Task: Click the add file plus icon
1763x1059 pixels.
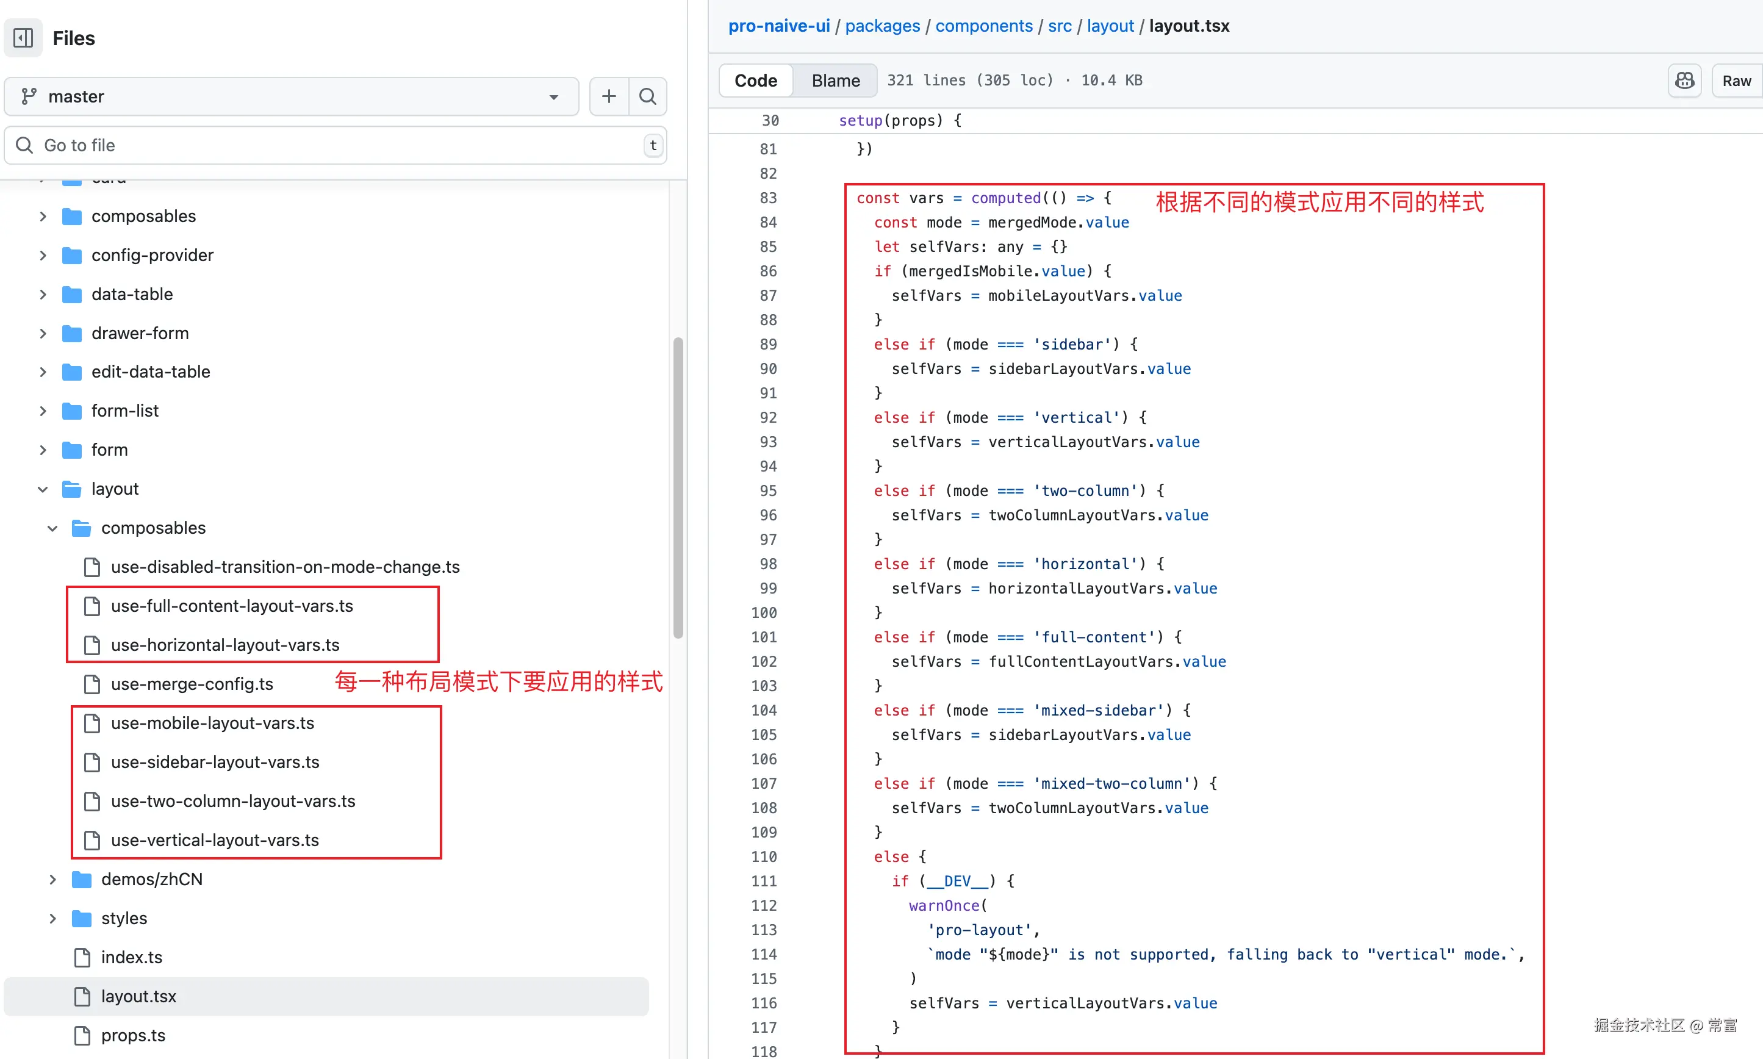Action: (609, 96)
